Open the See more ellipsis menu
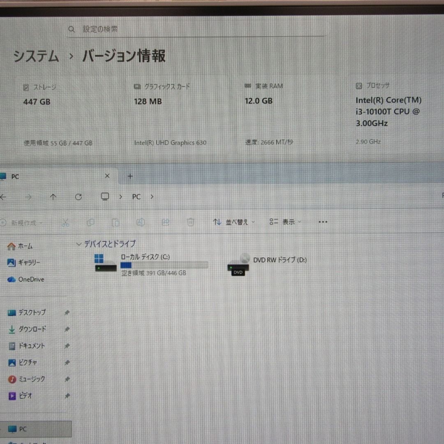444x444 pixels. pyautogui.click(x=323, y=222)
